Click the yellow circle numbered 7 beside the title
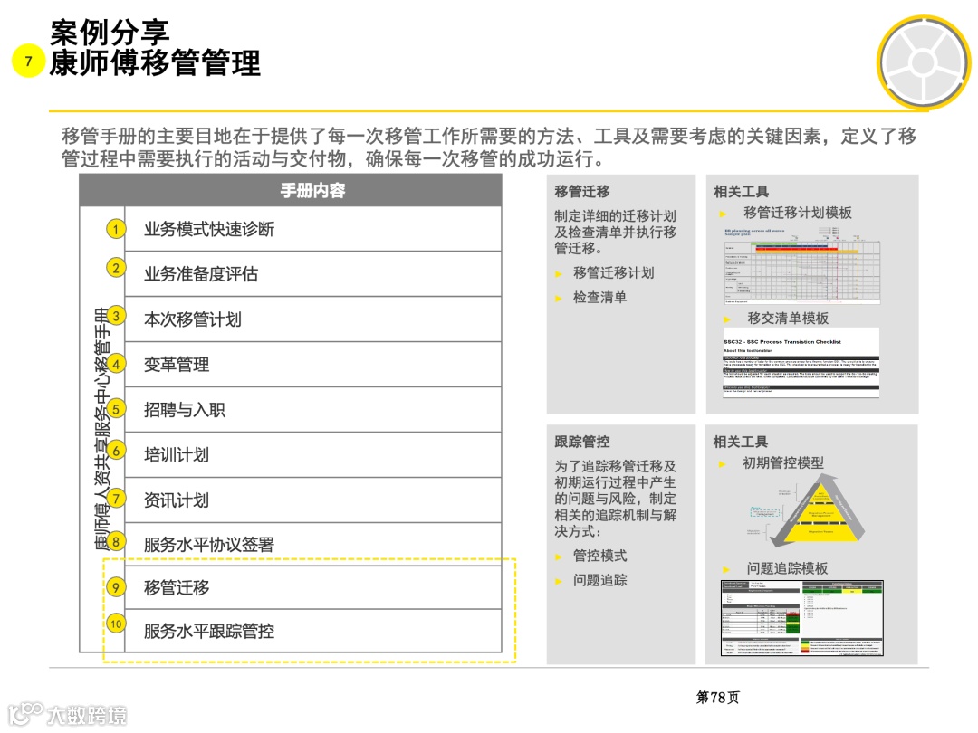 click(28, 61)
